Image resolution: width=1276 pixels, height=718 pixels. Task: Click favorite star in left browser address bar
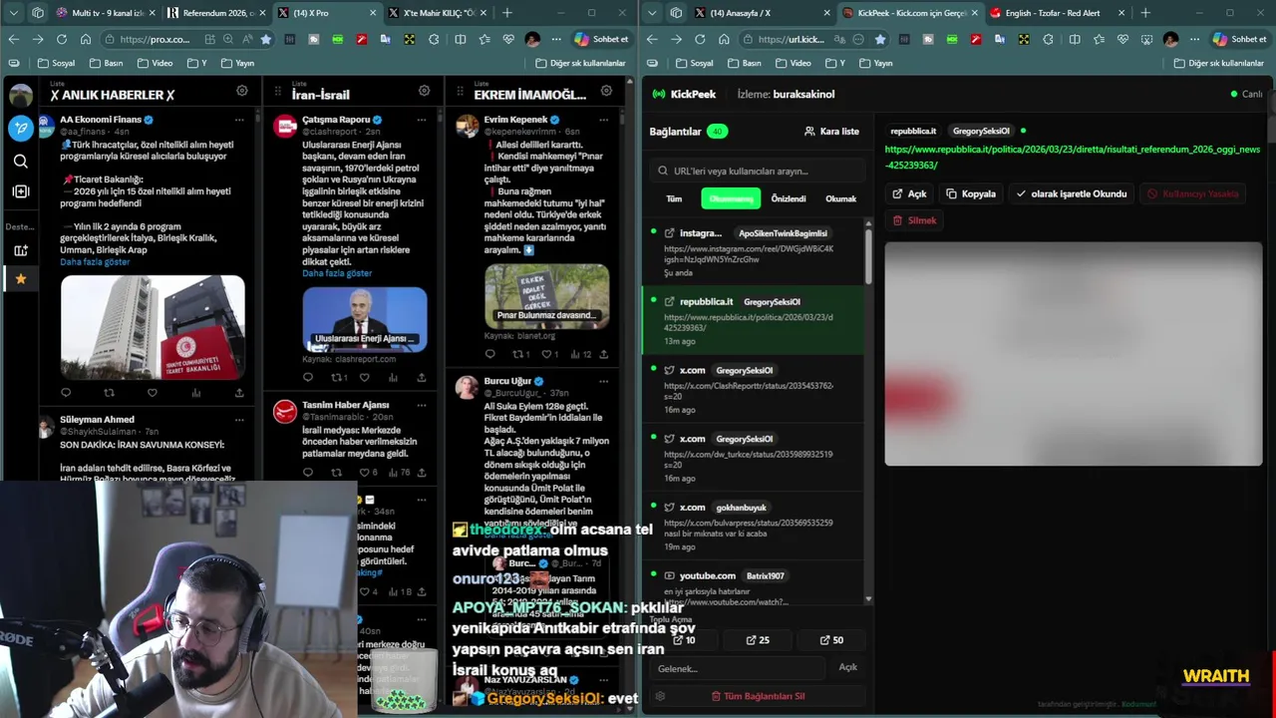pyautogui.click(x=265, y=39)
